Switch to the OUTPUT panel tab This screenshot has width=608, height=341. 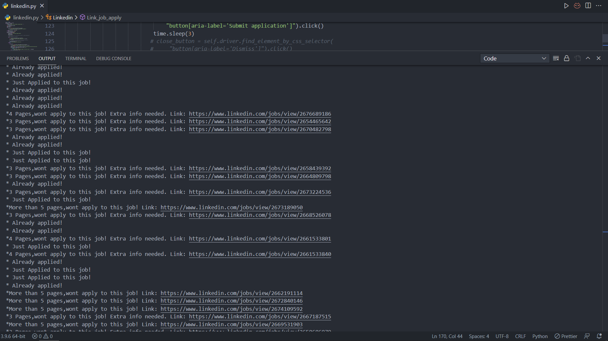click(47, 58)
